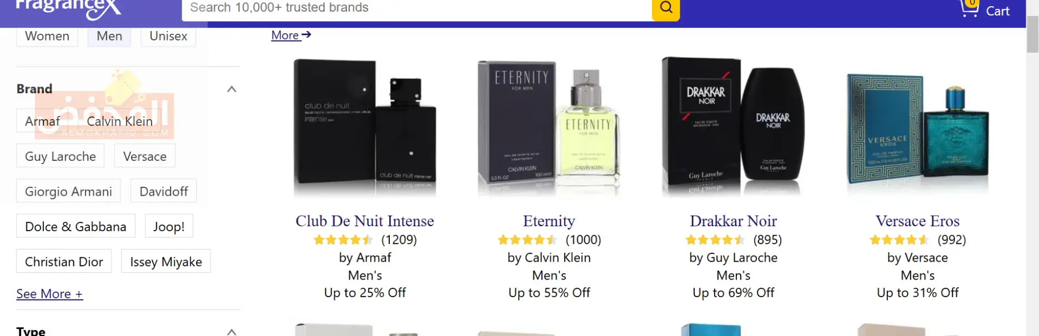
Task: Filter by Giorgio Armani brand
Action: (x=68, y=192)
